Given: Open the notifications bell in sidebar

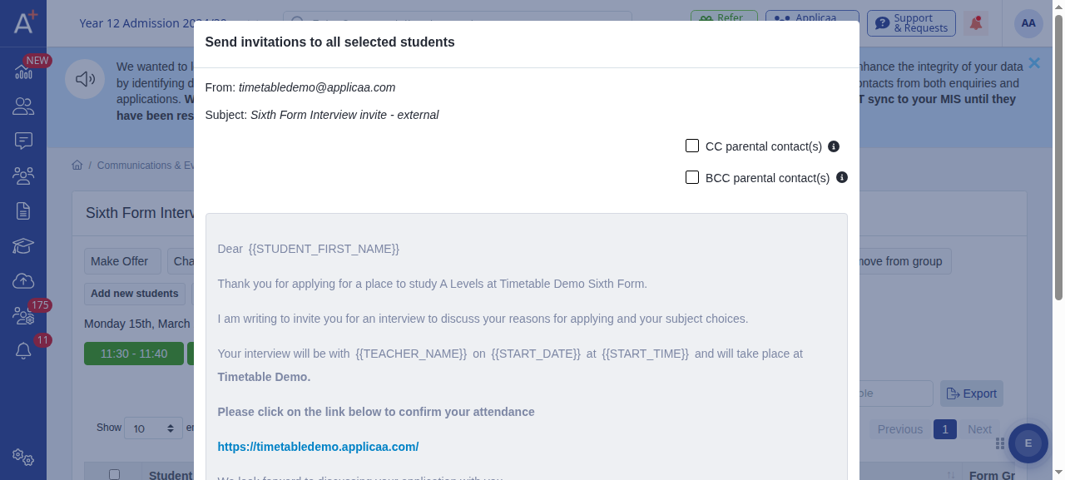Looking at the screenshot, I should [23, 351].
